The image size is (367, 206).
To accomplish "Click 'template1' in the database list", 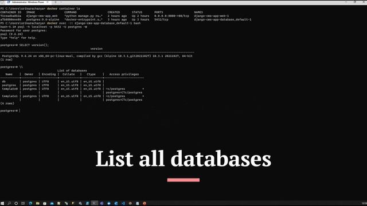I will pyautogui.click(x=10, y=96).
